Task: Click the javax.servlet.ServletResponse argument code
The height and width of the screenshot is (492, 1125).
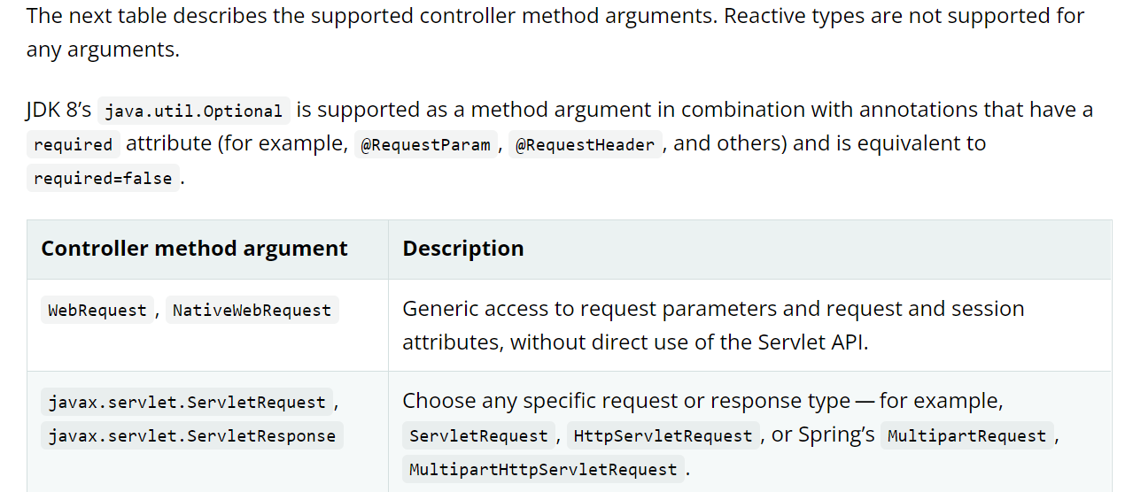Action: pyautogui.click(x=191, y=436)
